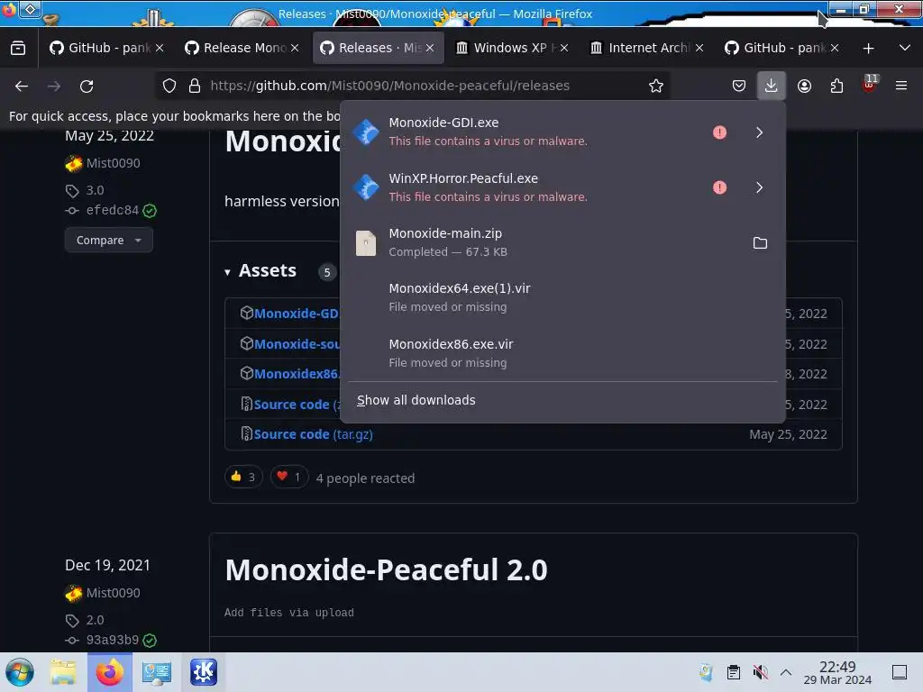Open the Firefox View icon
Viewport: 923px width, 692px height.
(18, 48)
